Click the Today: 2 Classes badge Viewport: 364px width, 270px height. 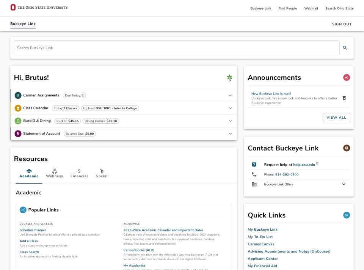tap(66, 108)
